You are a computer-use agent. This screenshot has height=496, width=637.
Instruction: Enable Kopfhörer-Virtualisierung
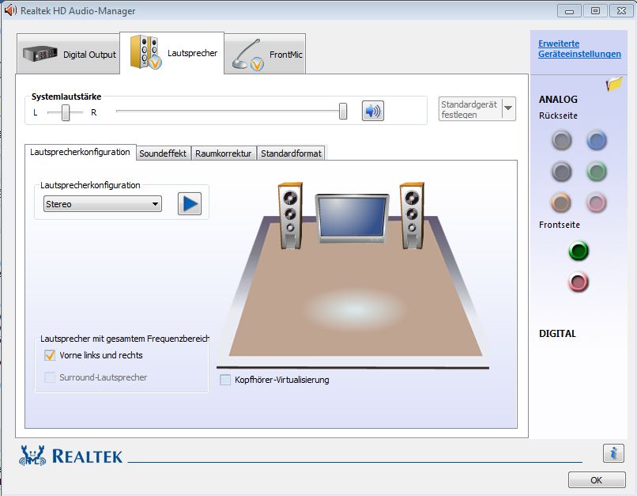[x=225, y=380]
